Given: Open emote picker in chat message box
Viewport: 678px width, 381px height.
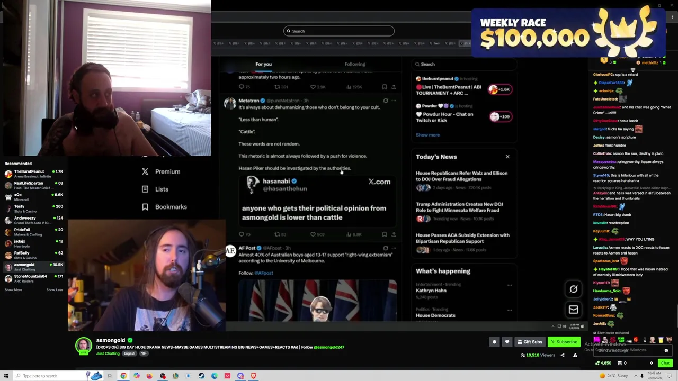Looking at the screenshot, I should coord(666,350).
